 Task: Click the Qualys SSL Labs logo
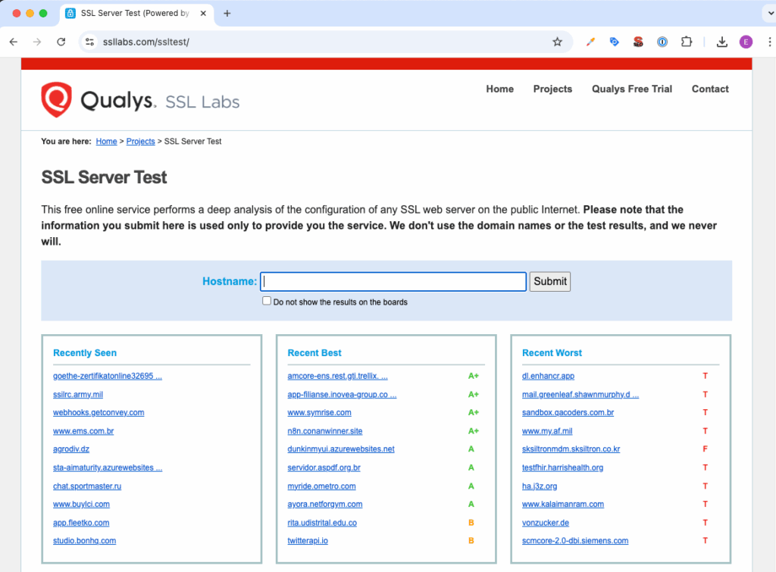click(x=140, y=100)
